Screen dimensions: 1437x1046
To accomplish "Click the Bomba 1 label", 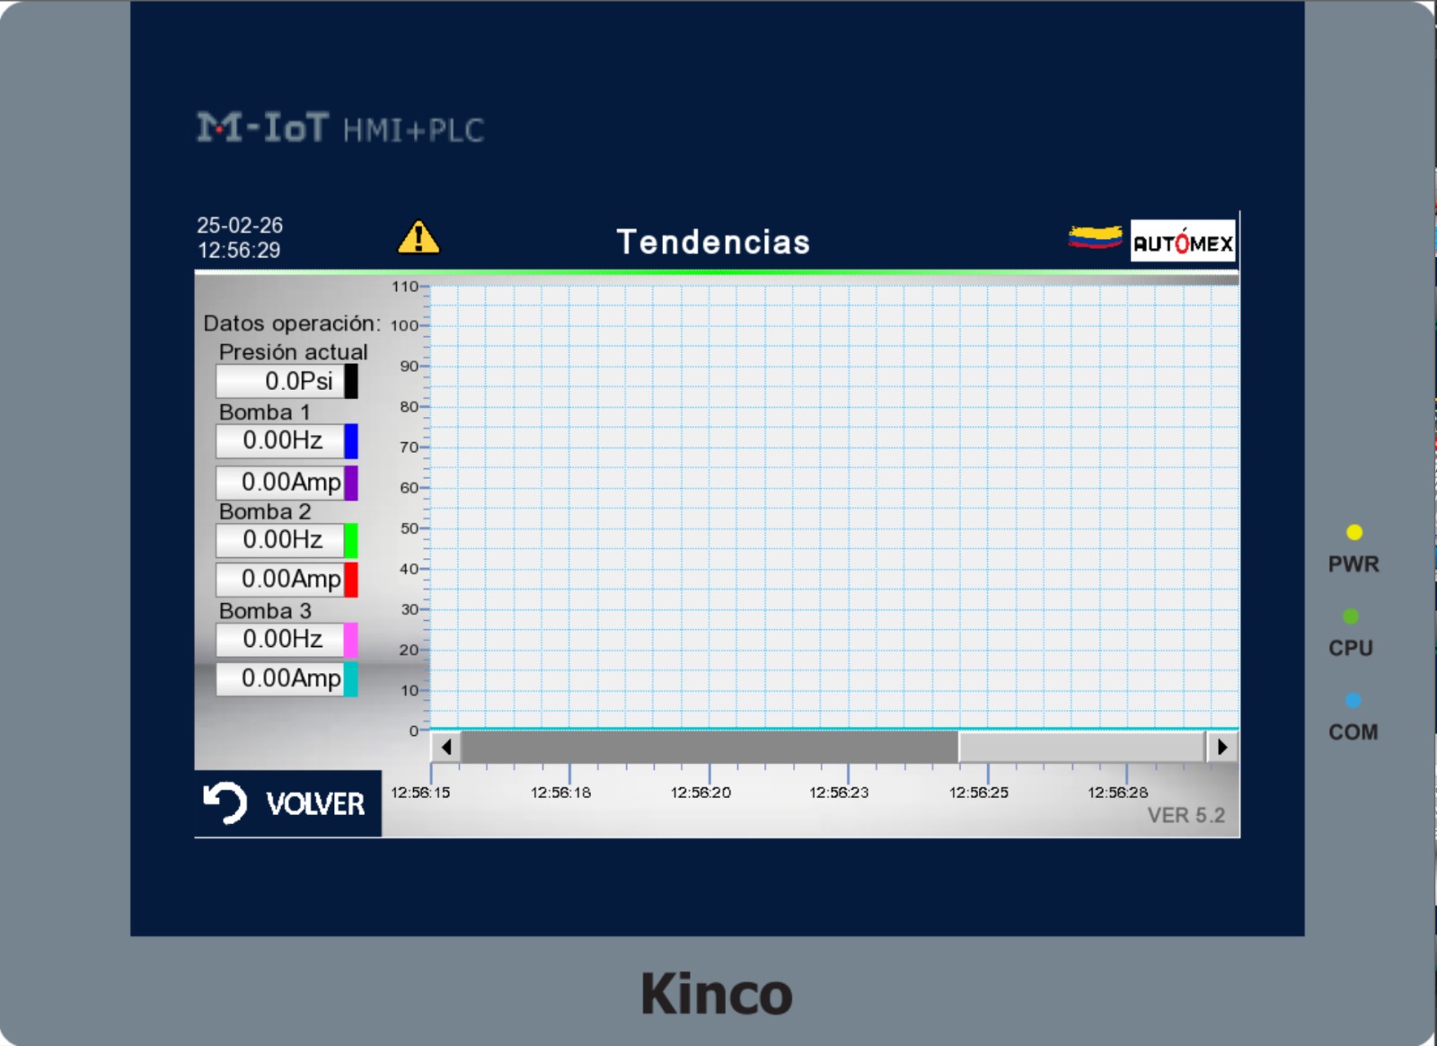I will (x=264, y=412).
